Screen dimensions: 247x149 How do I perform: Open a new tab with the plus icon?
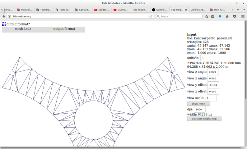238,10
